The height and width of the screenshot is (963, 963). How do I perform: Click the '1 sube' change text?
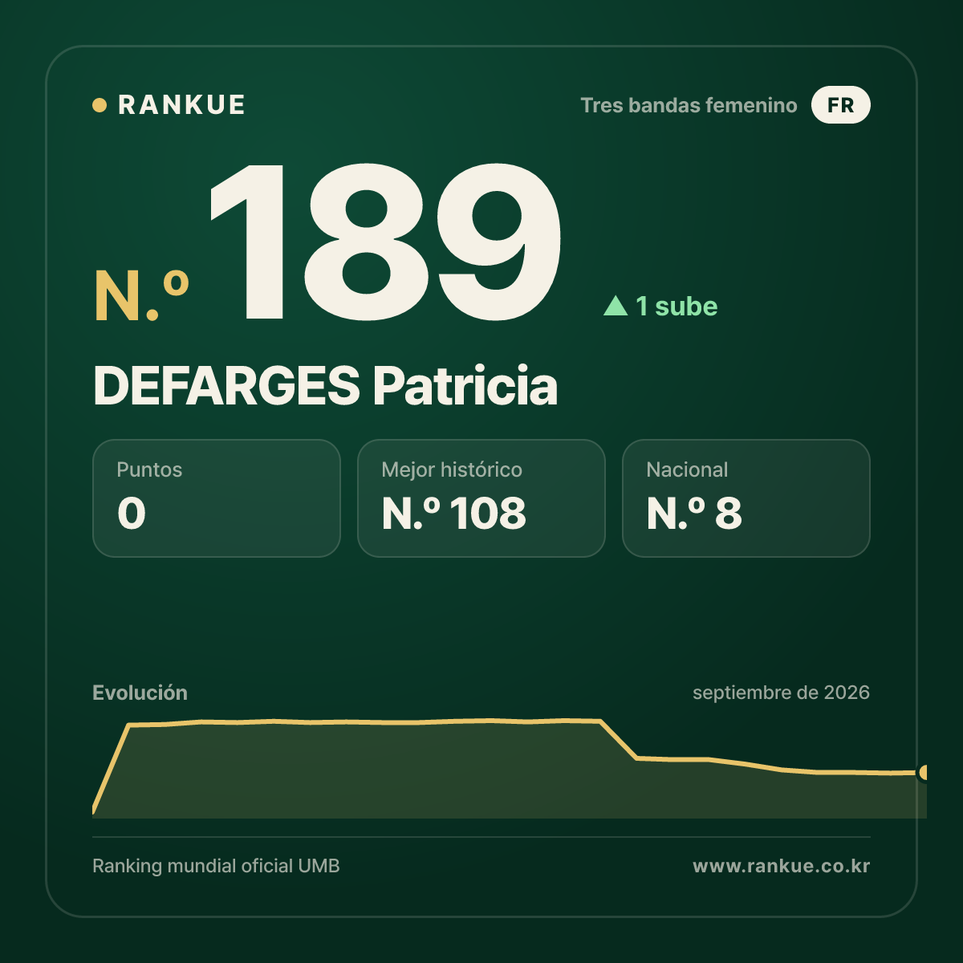coord(677,306)
